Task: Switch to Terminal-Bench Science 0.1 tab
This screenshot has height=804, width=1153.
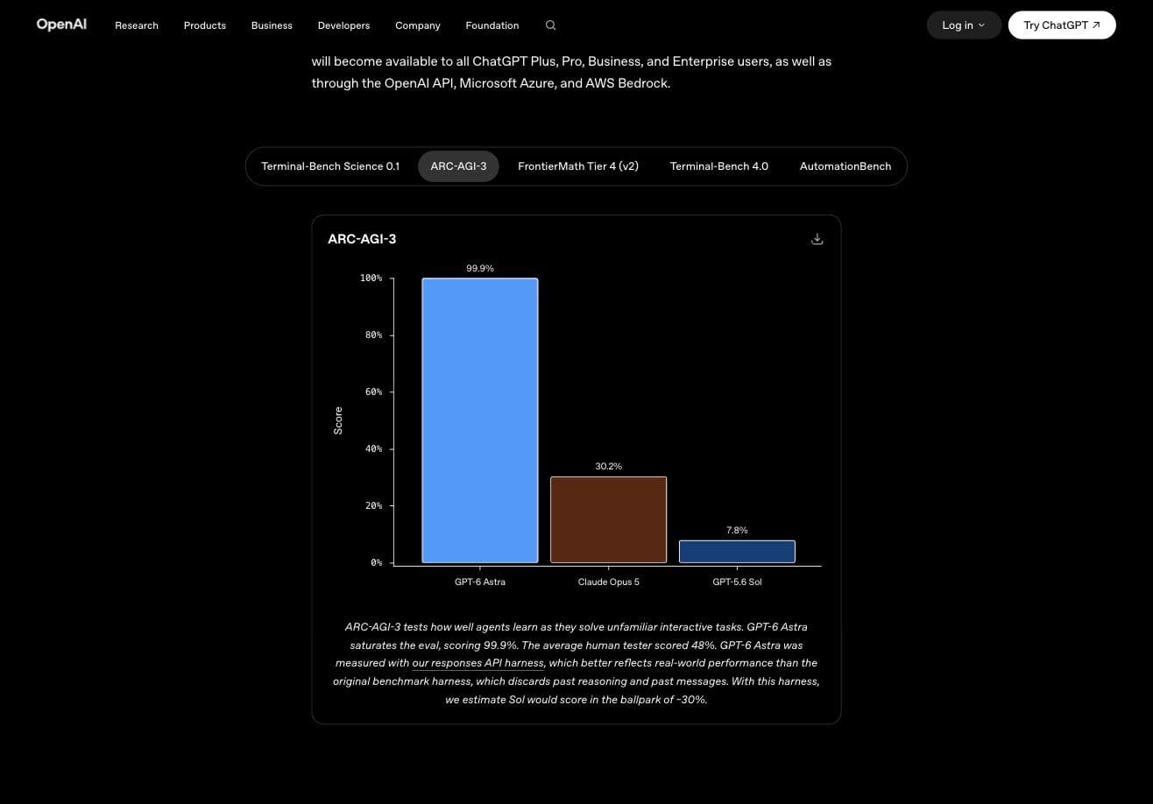Action: (x=330, y=166)
